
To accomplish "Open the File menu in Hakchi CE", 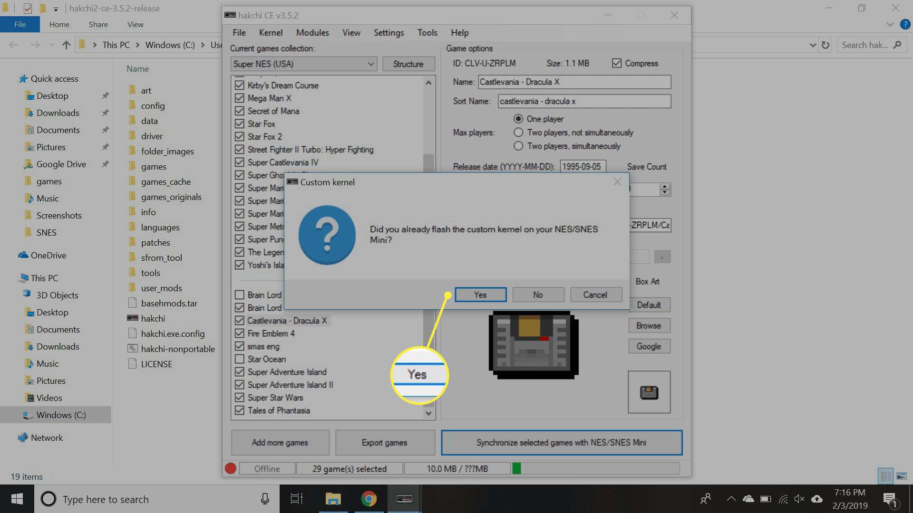I will tap(239, 33).
